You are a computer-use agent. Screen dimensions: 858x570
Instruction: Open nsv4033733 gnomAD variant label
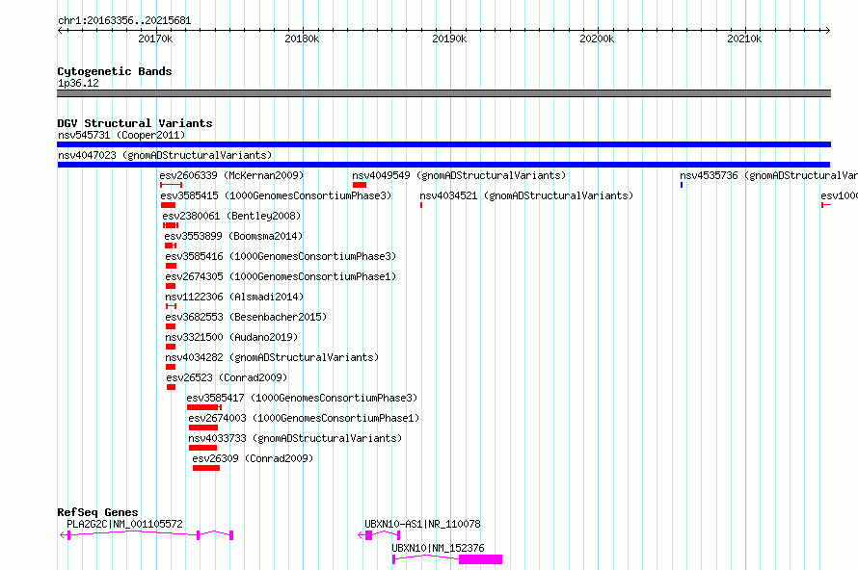point(295,438)
